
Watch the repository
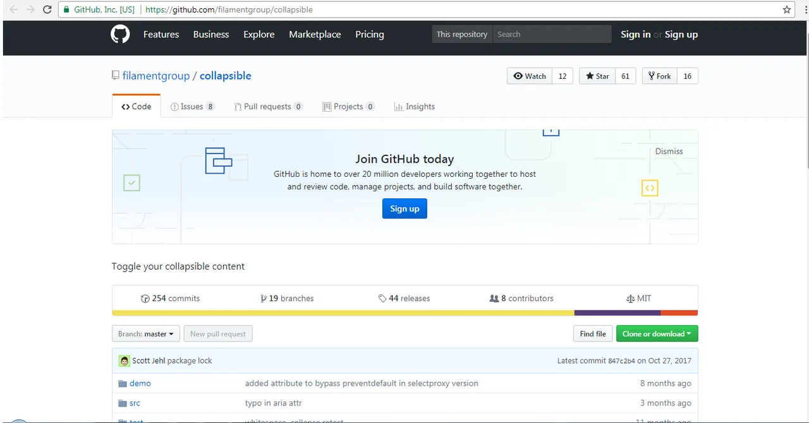(x=530, y=76)
